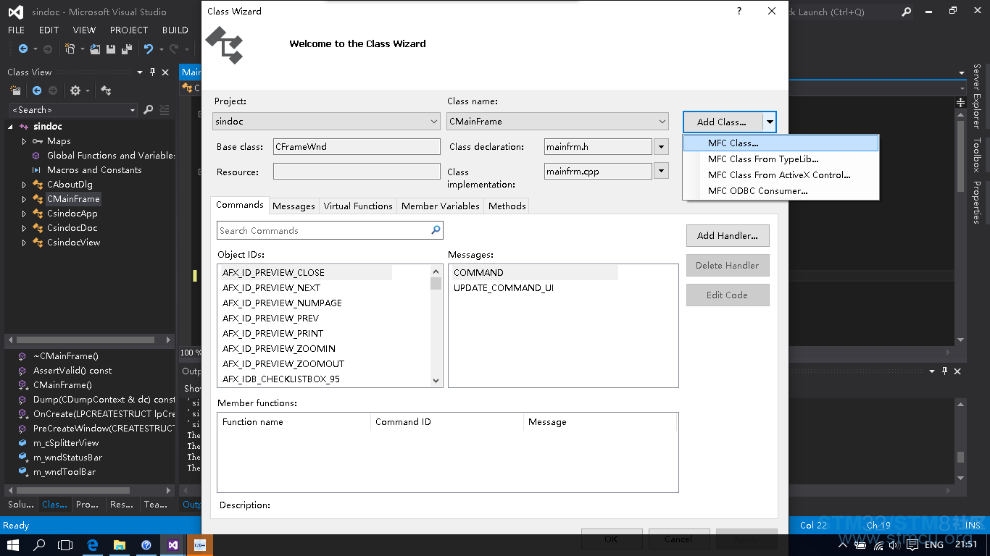Open the Undo history dropdown arrow
The width and height of the screenshot is (990, 556).
[161, 49]
